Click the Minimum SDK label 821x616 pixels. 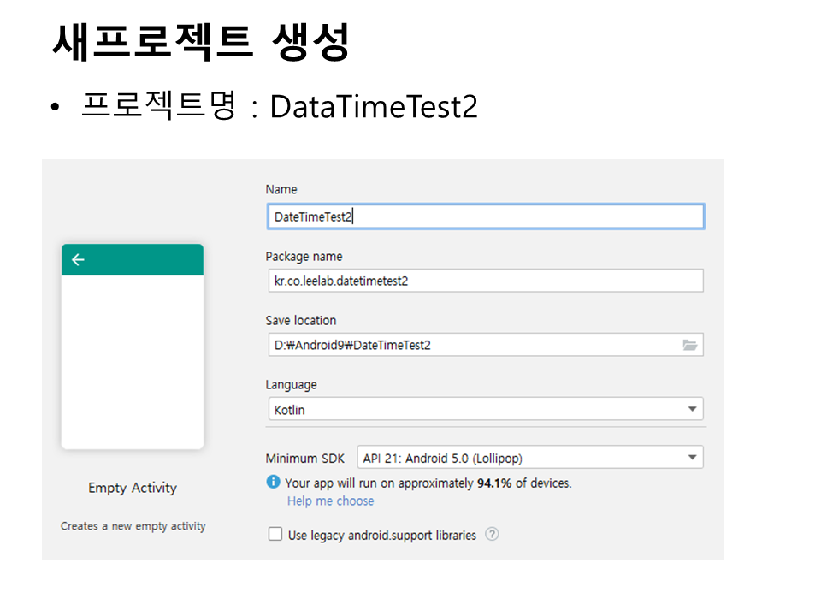pos(305,459)
